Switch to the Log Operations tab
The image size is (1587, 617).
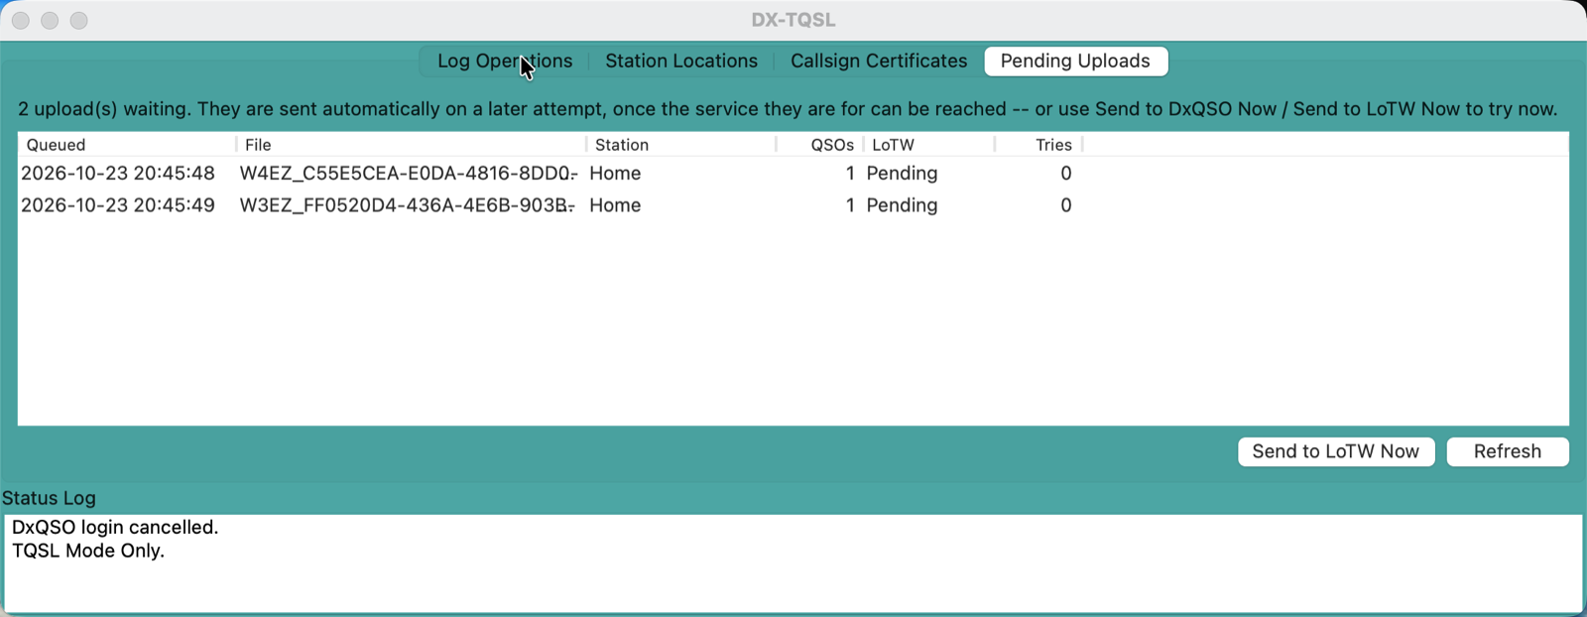(x=505, y=61)
